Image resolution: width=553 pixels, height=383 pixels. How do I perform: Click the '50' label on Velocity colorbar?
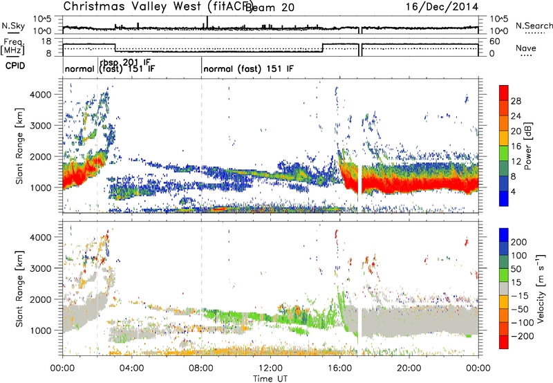516,269
